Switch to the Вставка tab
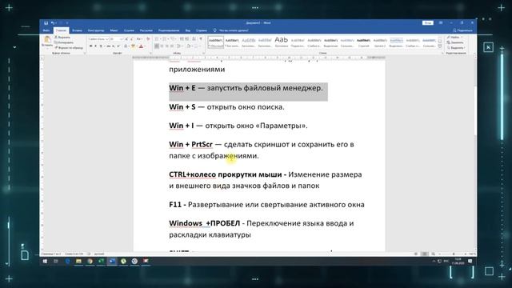512x288 pixels. point(77,30)
